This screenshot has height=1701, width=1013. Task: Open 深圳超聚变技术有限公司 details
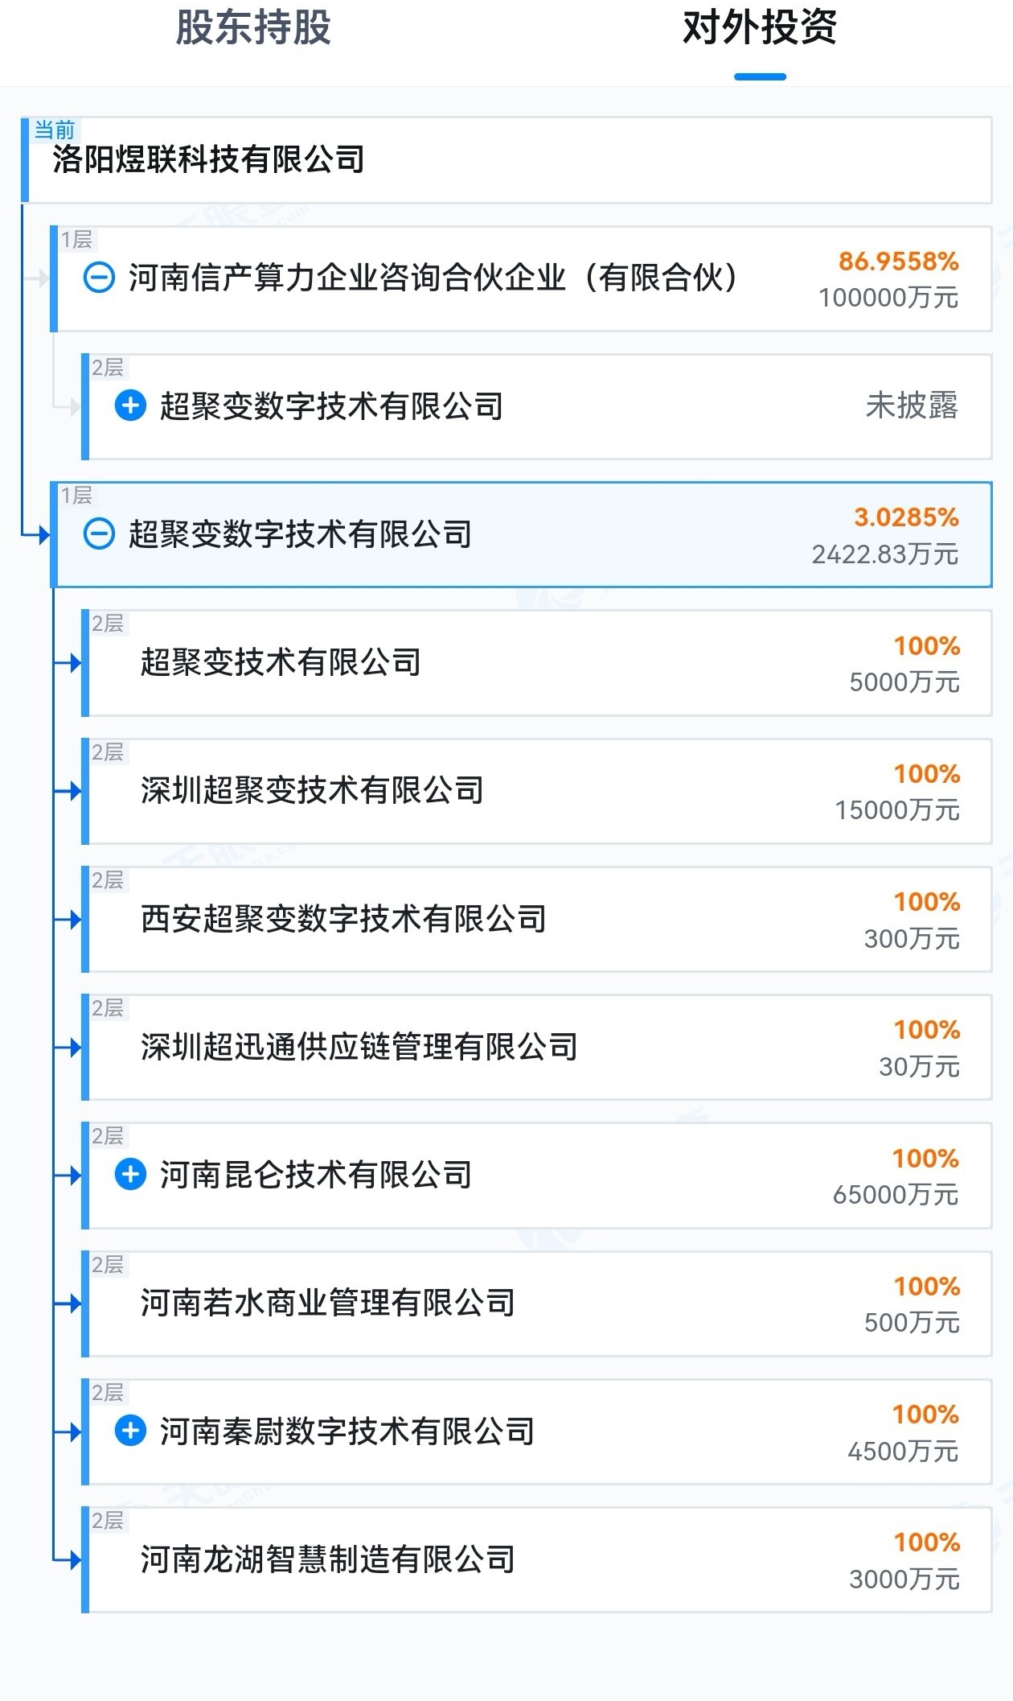coord(312,790)
